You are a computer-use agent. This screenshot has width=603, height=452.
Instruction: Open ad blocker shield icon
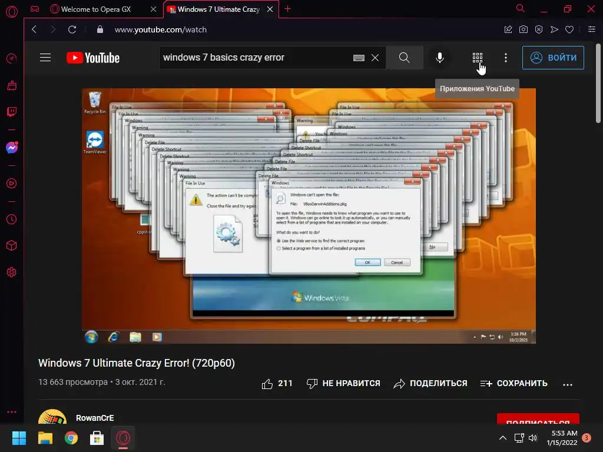coord(539,29)
